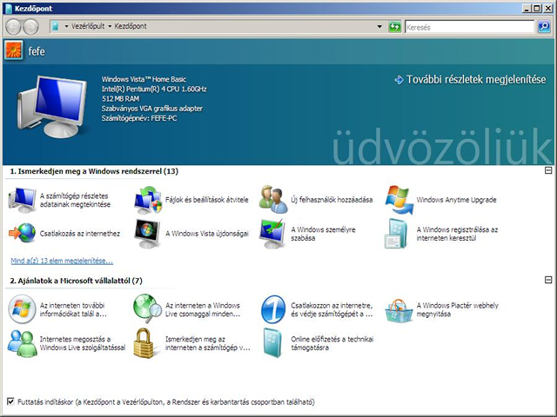Click 'A Windows személyre szabása' text

tap(323, 234)
